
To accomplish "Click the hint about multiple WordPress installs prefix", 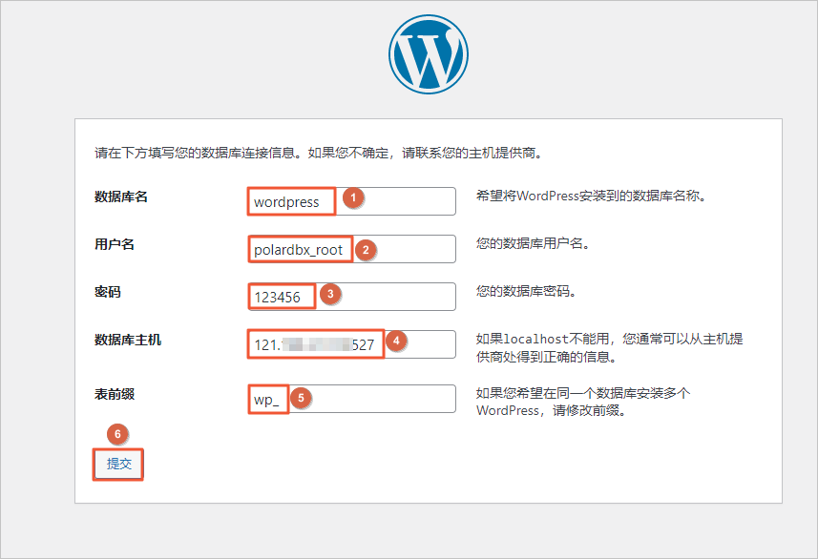I will point(583,402).
